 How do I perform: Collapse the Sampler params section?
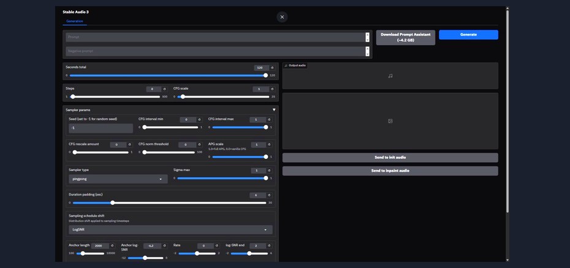pyautogui.click(x=274, y=110)
